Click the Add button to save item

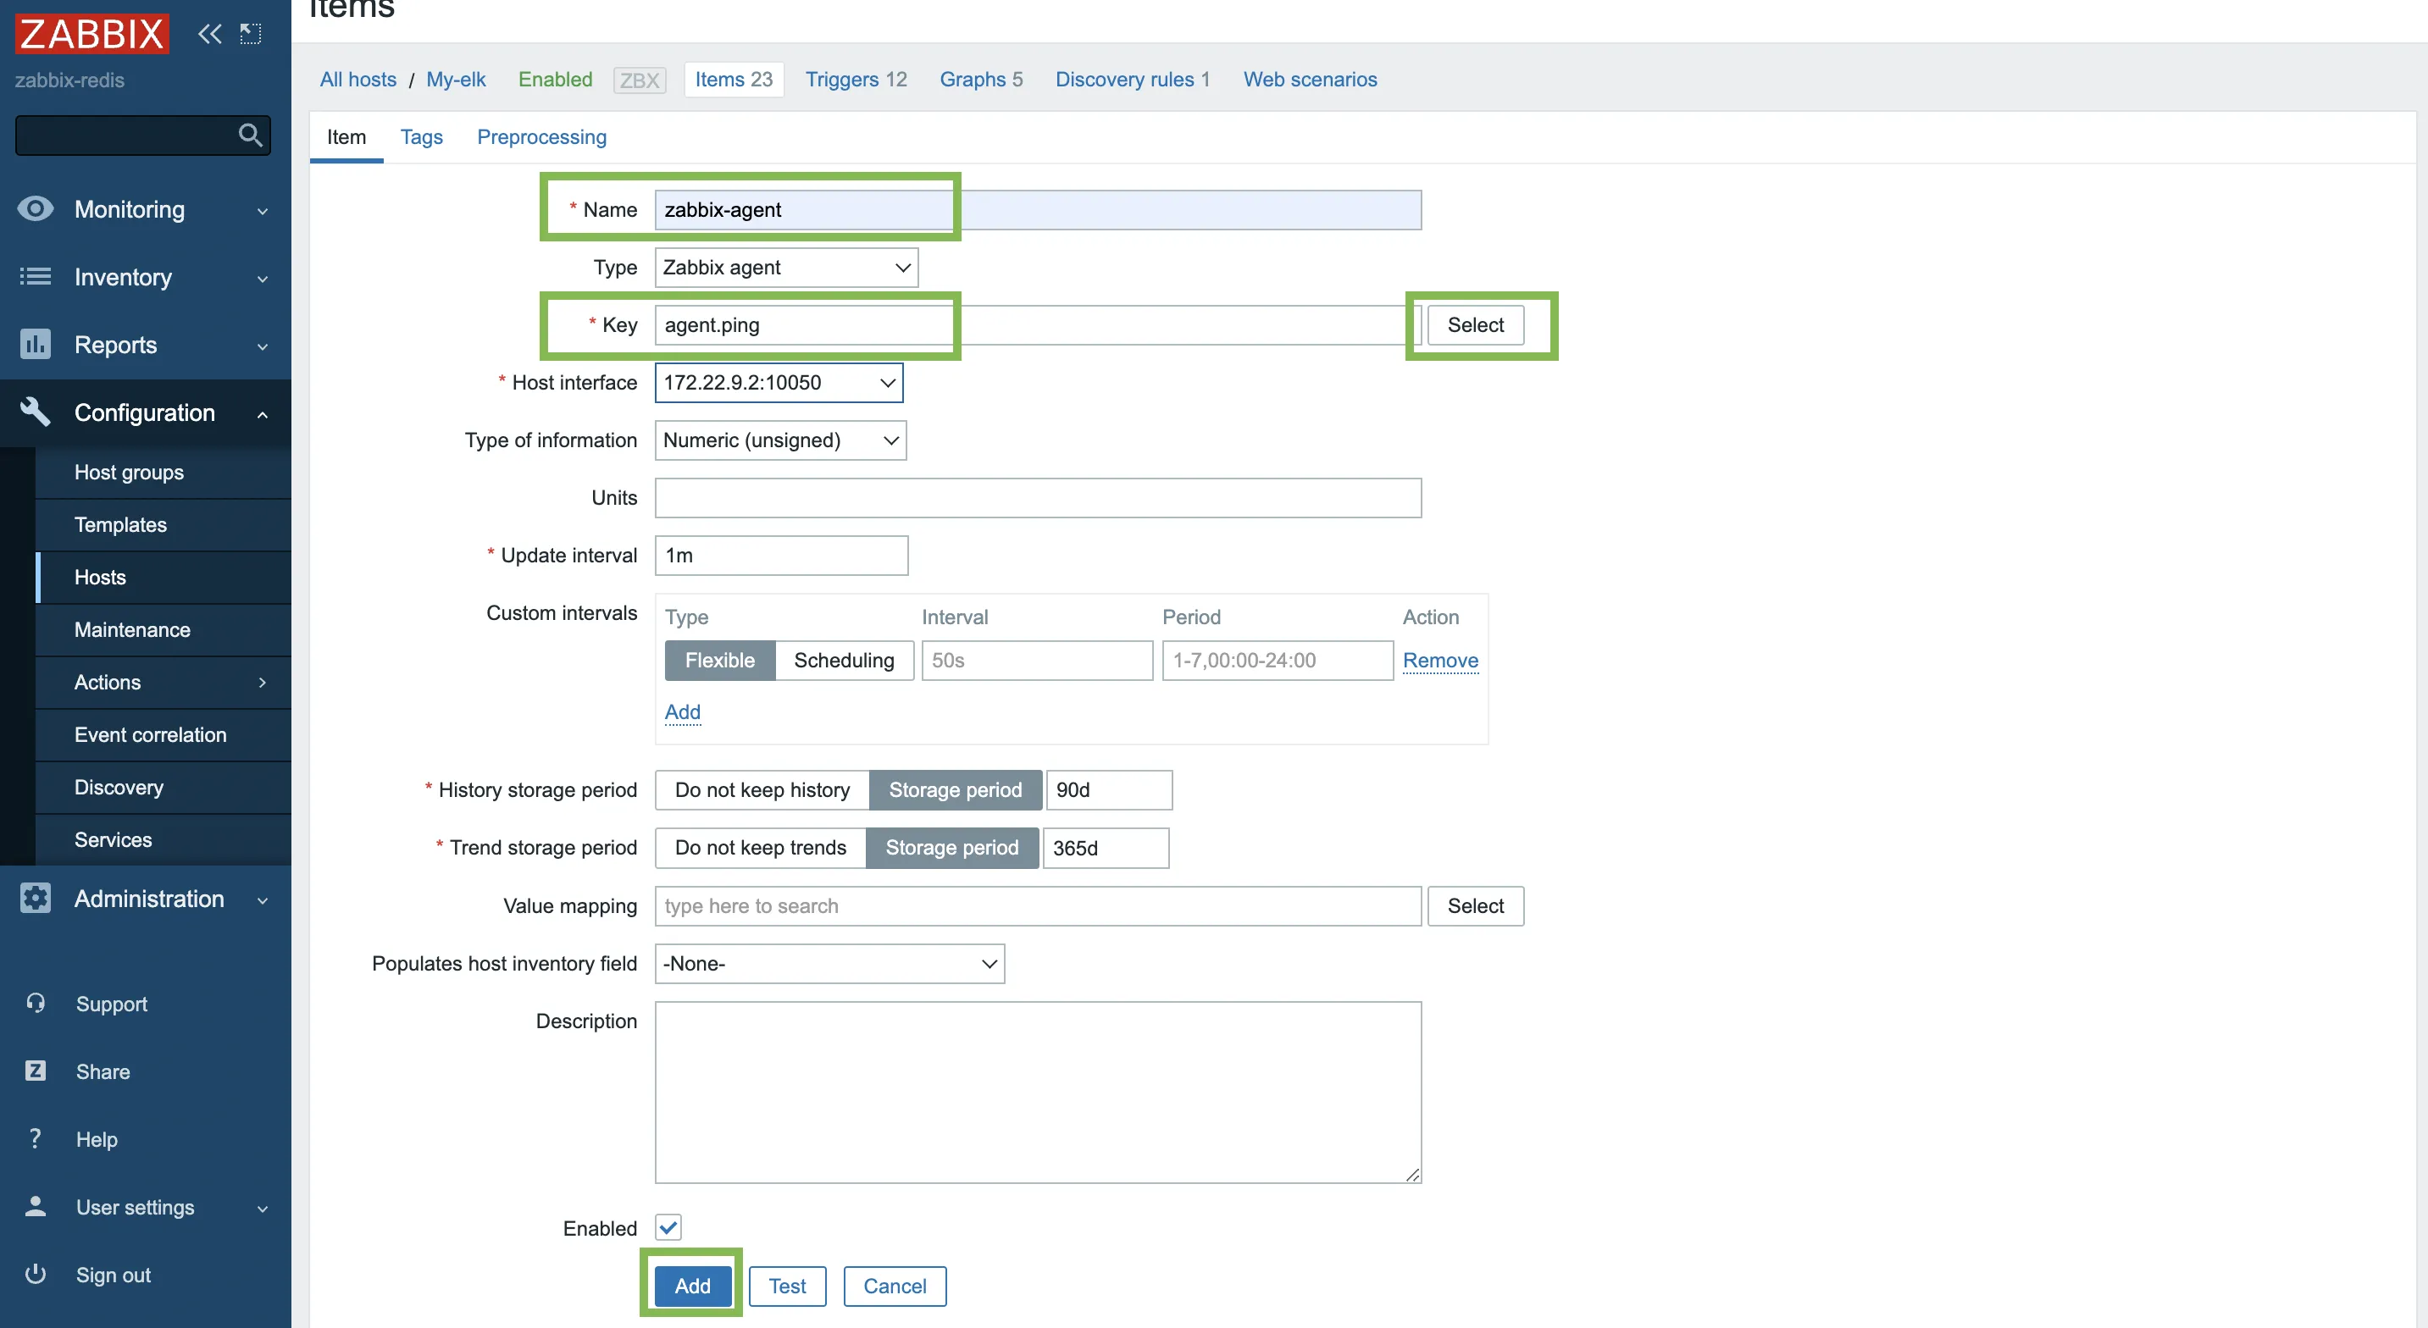pos(691,1286)
